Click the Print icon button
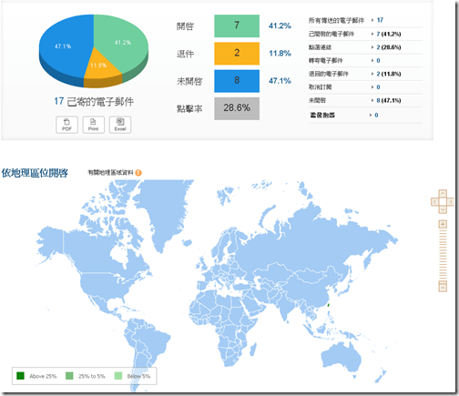Viewport: 459px width, 396px height. click(94, 125)
